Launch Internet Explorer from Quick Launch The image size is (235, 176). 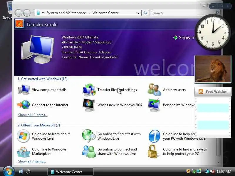click(21, 171)
